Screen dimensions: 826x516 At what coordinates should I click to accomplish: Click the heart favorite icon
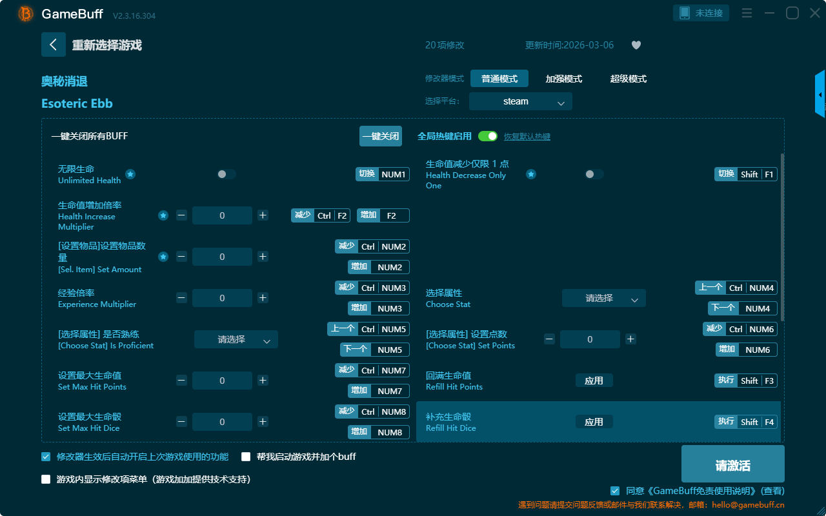click(636, 45)
